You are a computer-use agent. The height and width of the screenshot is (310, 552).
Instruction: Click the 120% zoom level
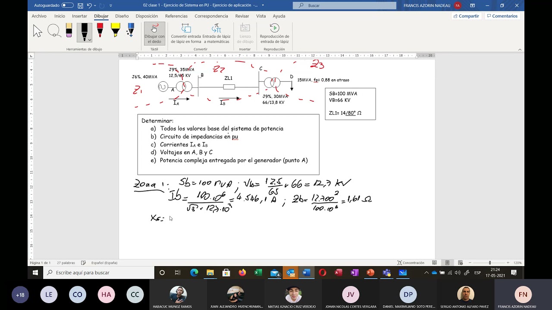coord(517,263)
